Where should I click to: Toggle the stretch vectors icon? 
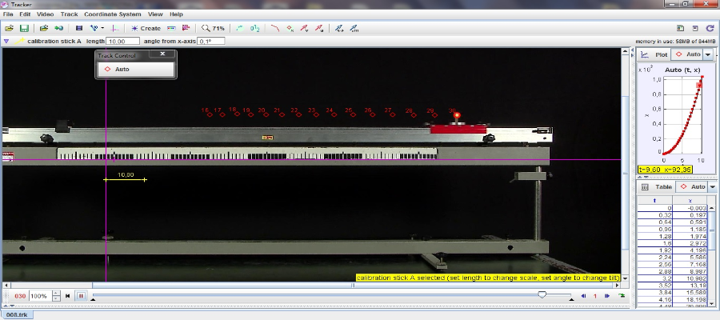[339, 28]
